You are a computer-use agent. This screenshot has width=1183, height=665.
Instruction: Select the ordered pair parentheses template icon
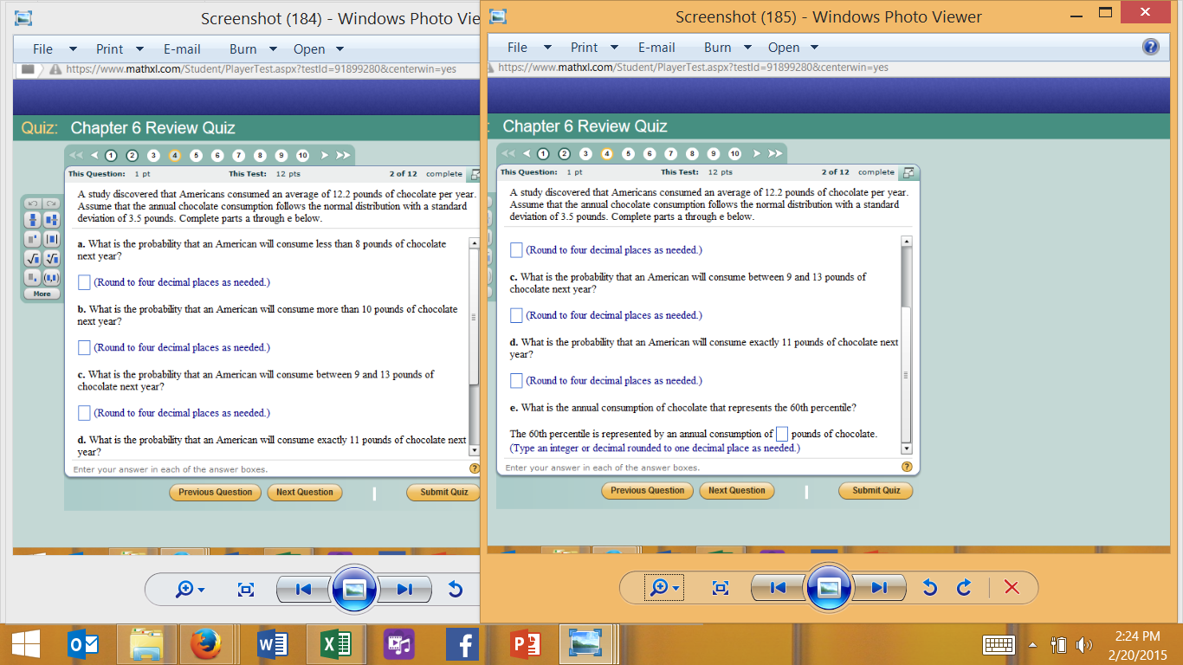[51, 277]
